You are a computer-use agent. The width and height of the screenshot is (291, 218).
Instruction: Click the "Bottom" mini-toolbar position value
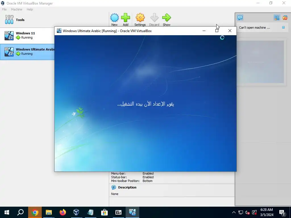[147, 181]
